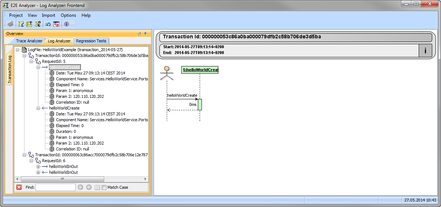The image size is (441, 207).
Task: Click the toolbar icon with the sparkle
Action: (x=21, y=24)
